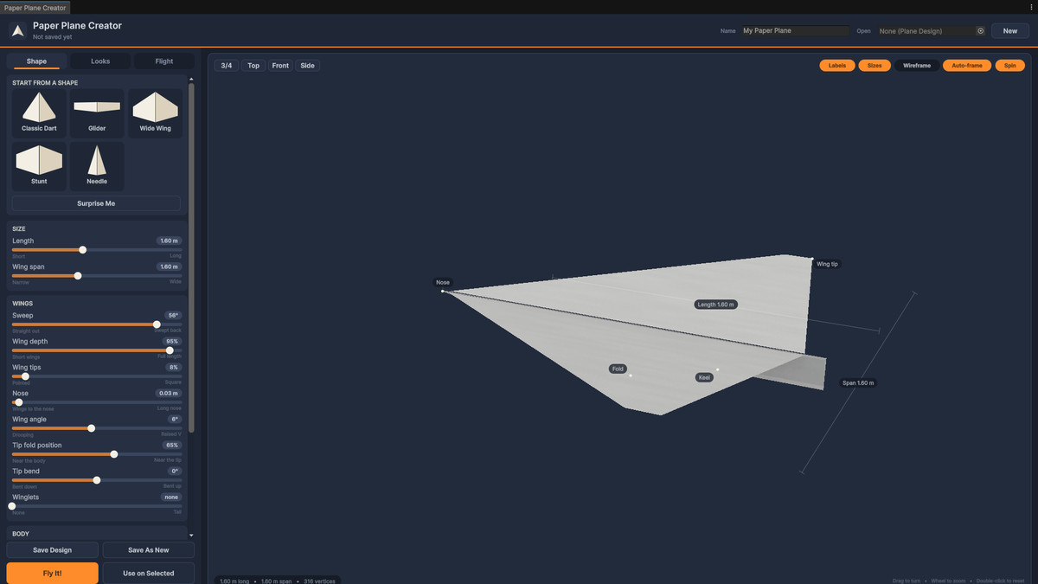This screenshot has width=1038, height=584.
Task: Enable Wireframe display
Action: 917,66
